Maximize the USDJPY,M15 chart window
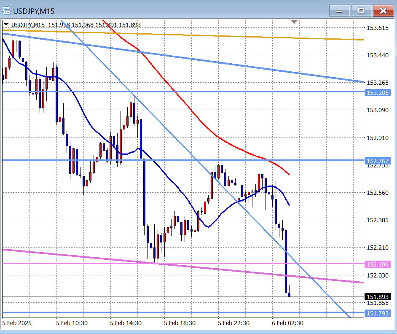Screen dimensions: 397x334 coord(361,11)
